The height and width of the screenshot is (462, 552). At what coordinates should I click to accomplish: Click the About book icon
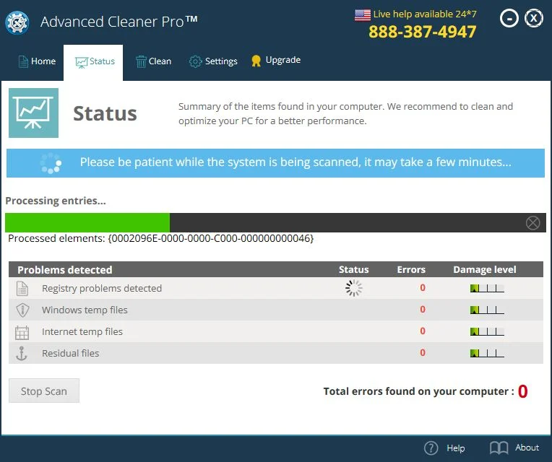pos(499,448)
